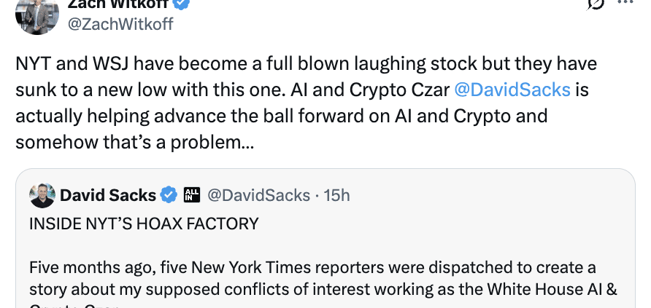Click the blue @DavidSacks mention in the post
Viewport: 651px width, 308px height.
pos(511,90)
